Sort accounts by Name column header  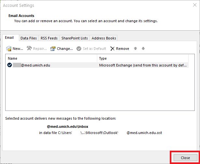pos(52,58)
